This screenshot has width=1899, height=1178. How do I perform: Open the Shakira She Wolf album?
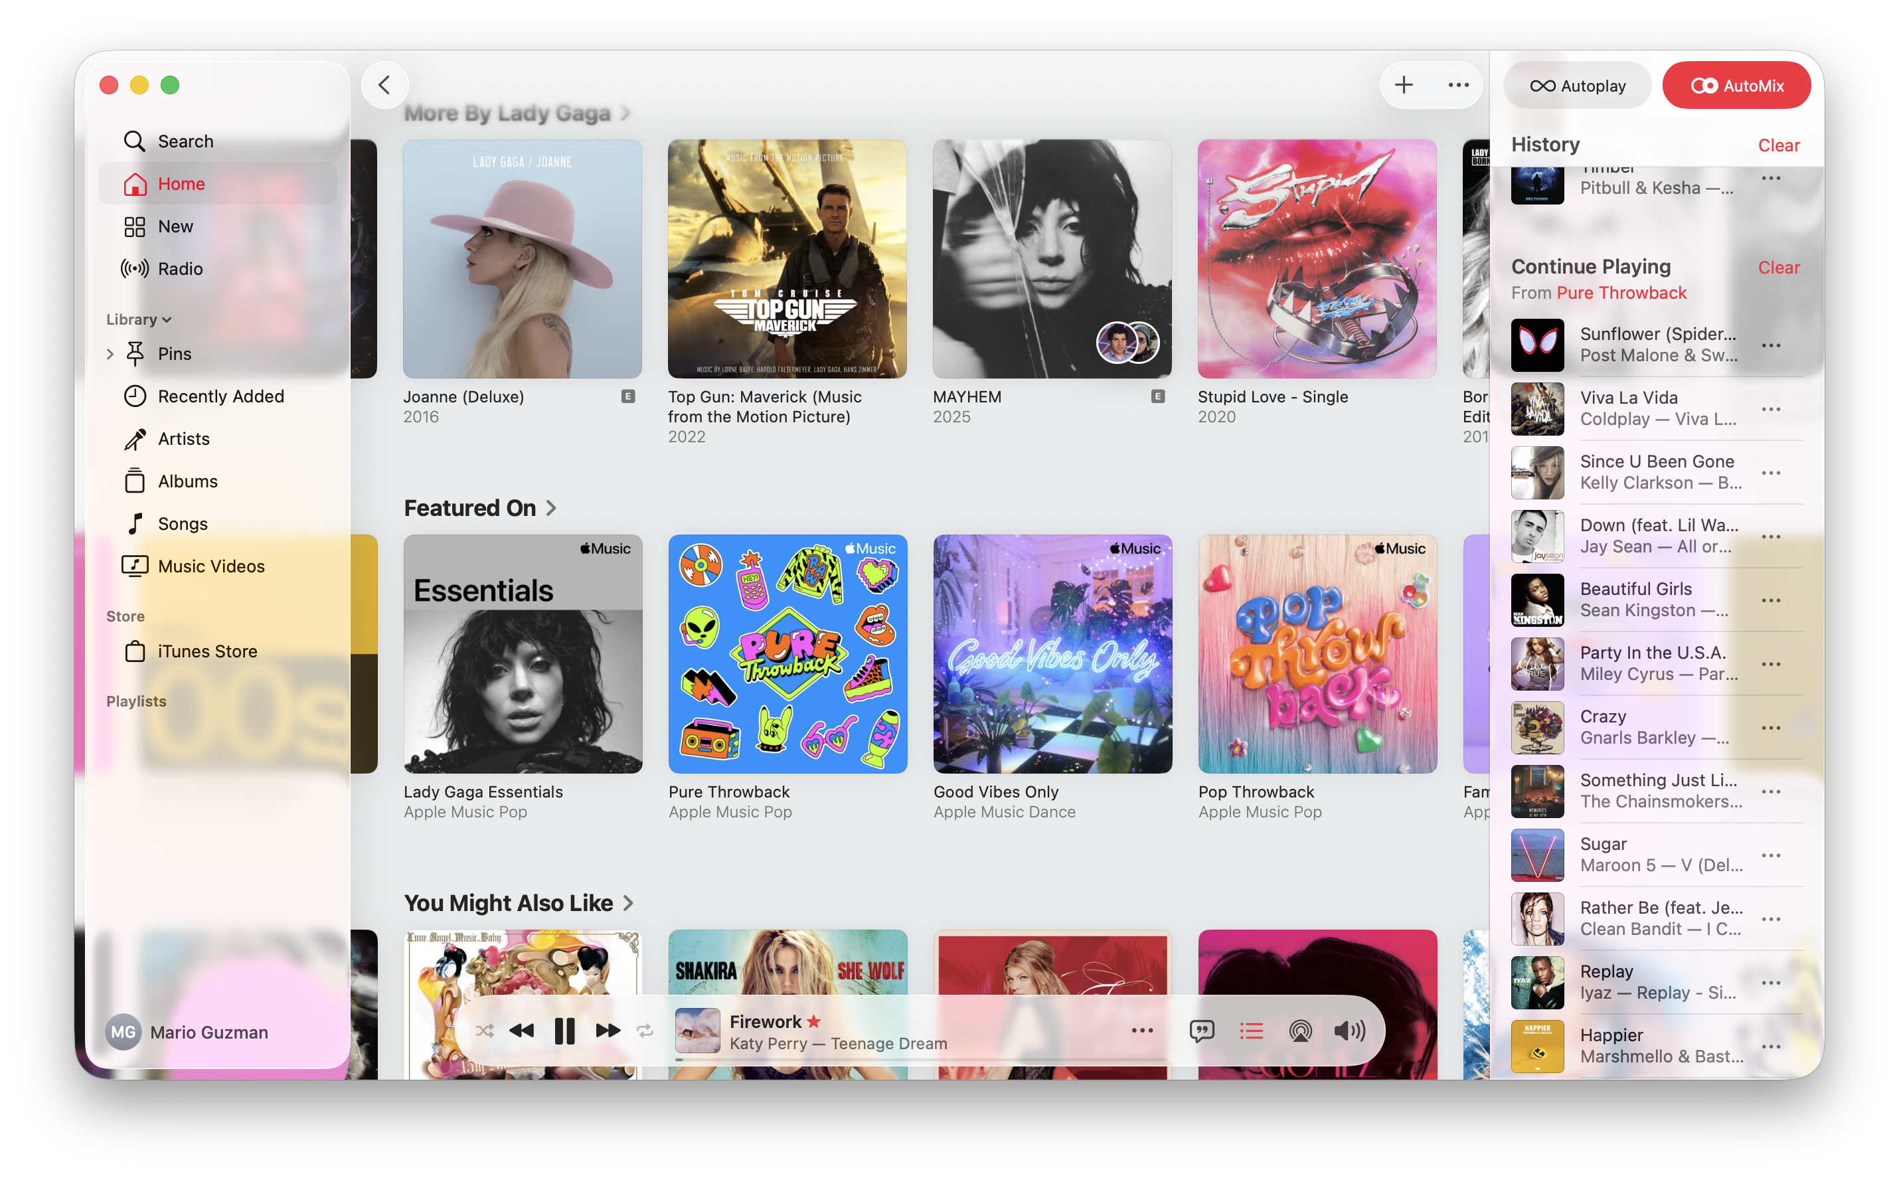787,1003
